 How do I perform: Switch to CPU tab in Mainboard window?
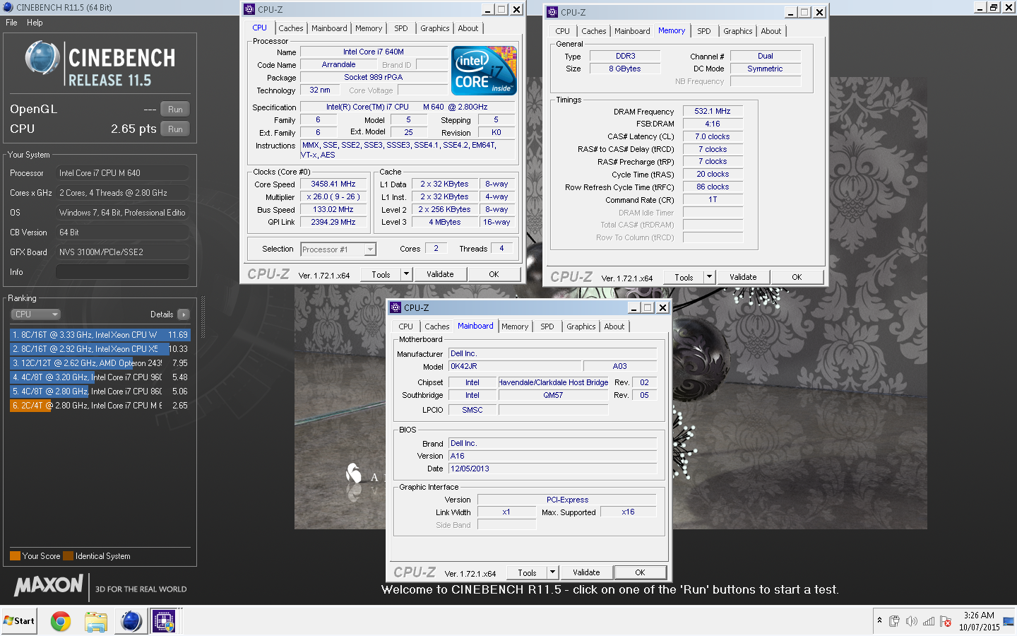tap(405, 326)
